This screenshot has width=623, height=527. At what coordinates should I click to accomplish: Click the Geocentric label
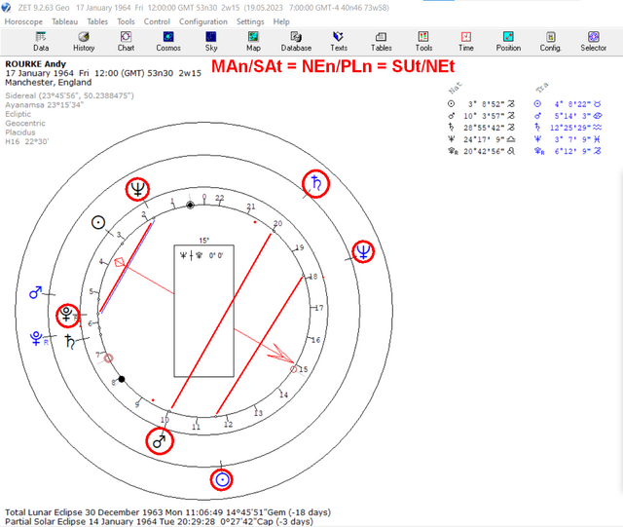pyautogui.click(x=25, y=123)
